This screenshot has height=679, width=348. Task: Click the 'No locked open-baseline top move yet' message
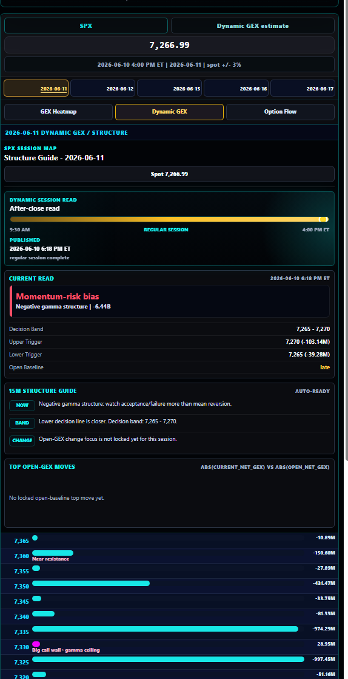(x=56, y=498)
